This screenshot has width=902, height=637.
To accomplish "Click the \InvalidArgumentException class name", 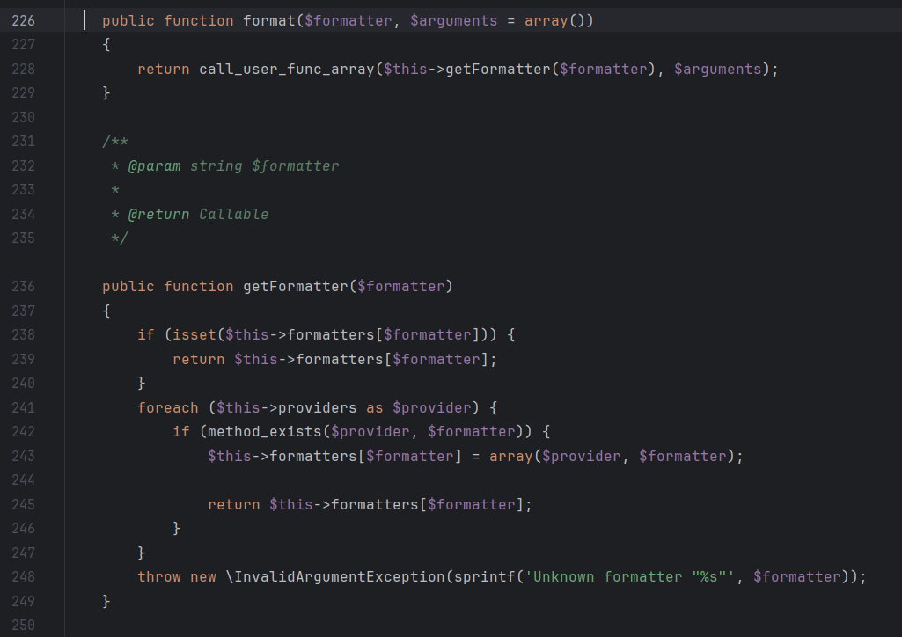I will [x=334, y=576].
